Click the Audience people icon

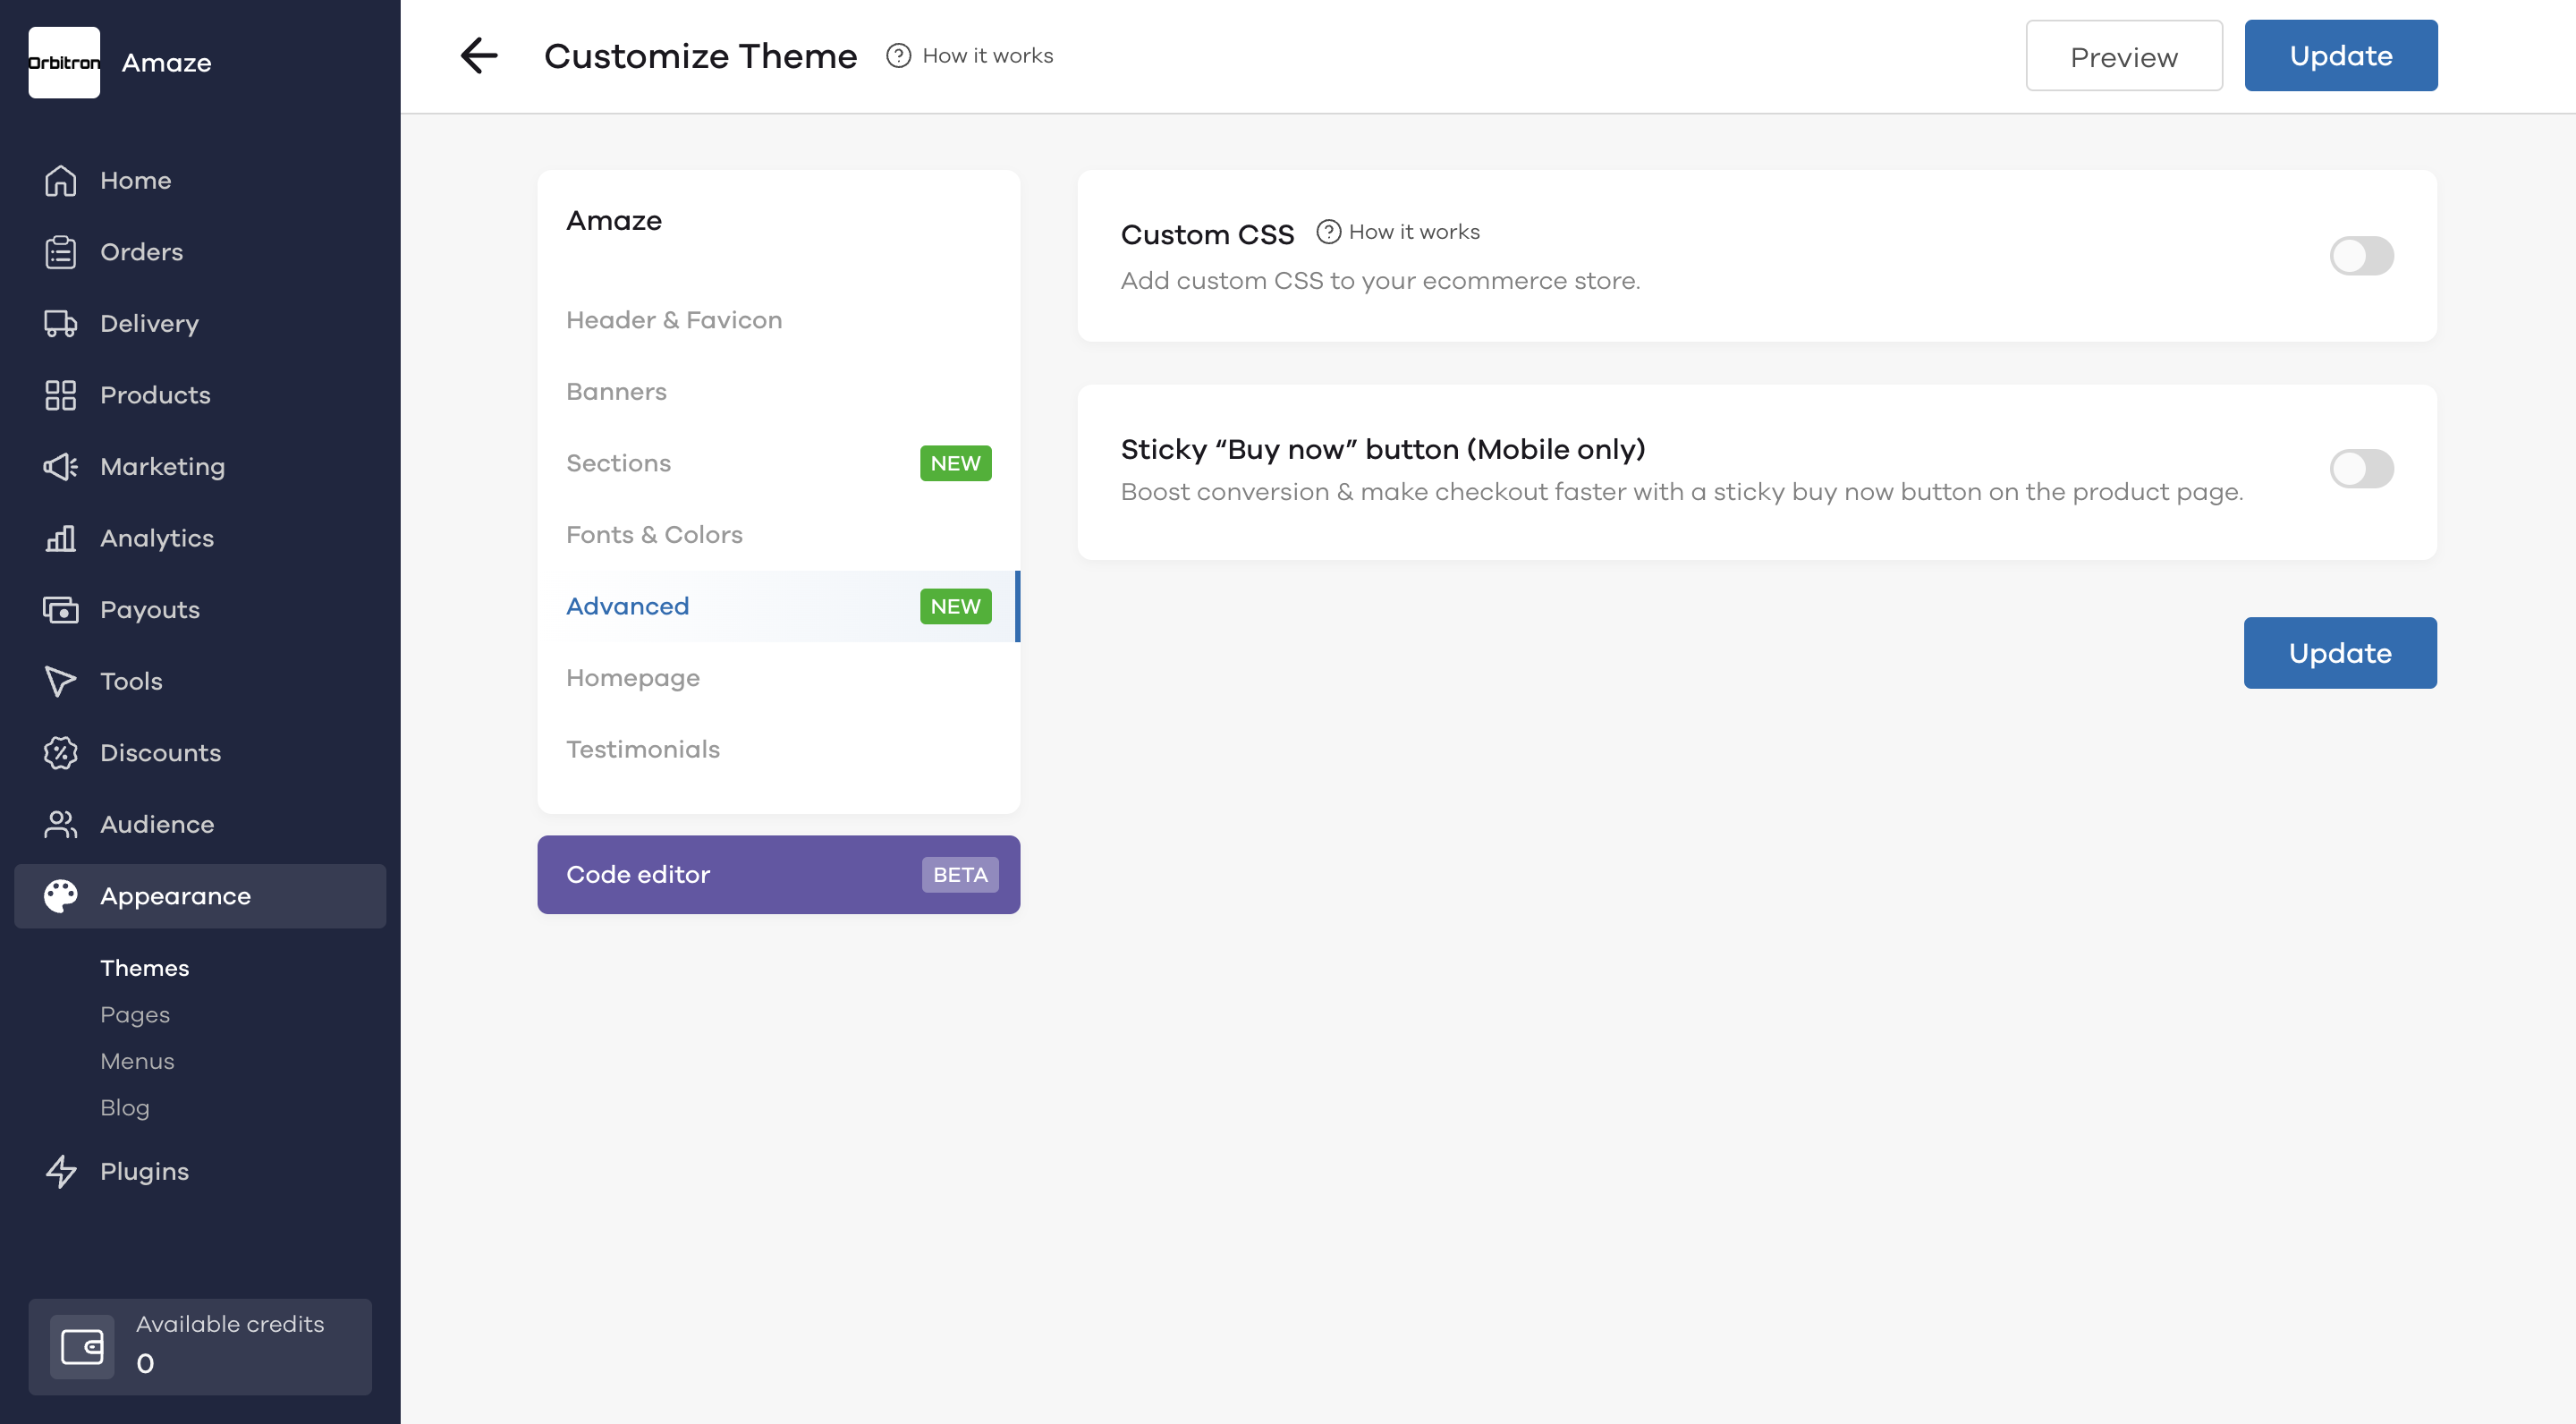coord(60,824)
